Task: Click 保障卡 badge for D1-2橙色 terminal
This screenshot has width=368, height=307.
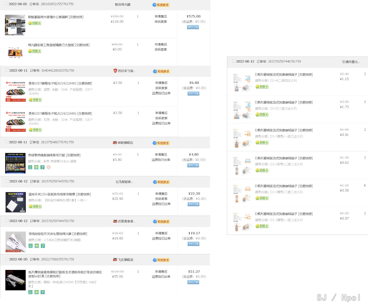Action: pos(262,226)
